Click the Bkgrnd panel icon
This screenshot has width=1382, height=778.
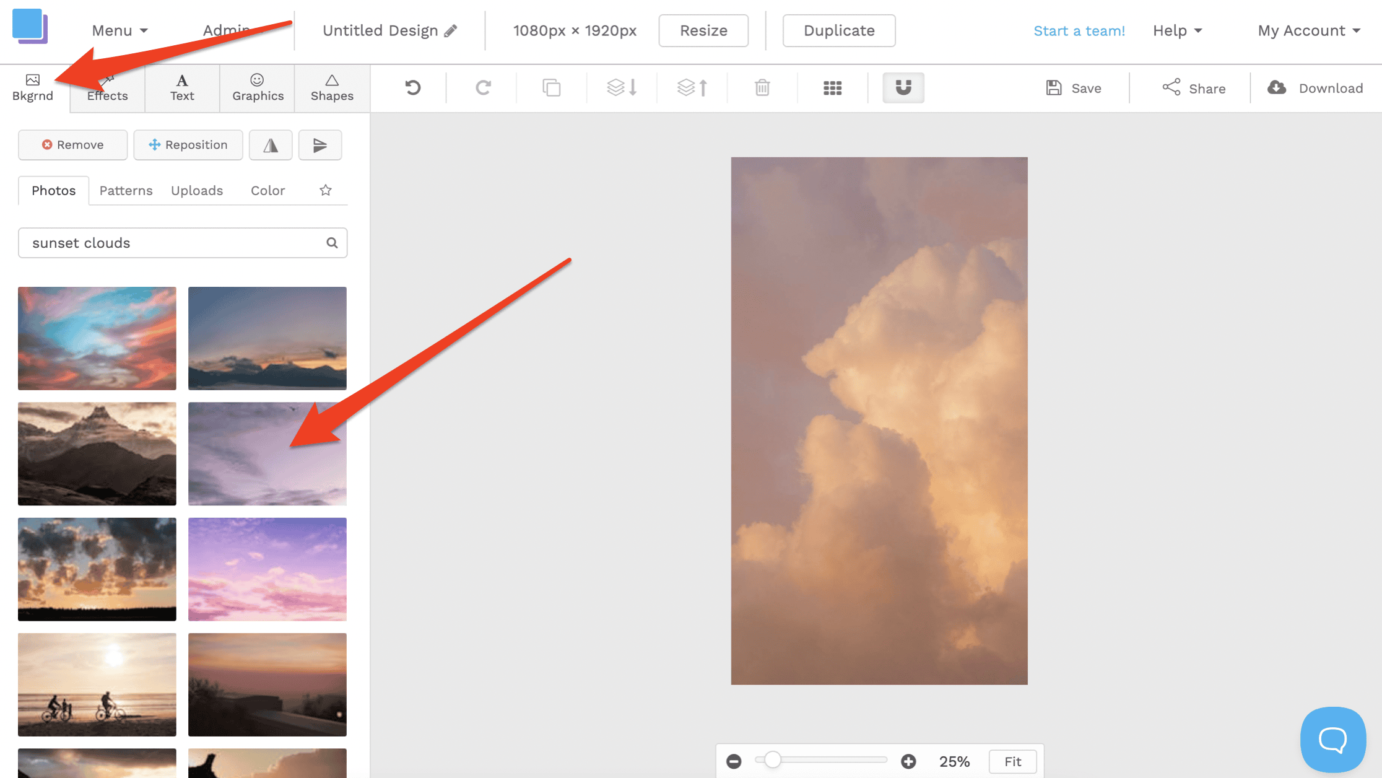tap(33, 87)
